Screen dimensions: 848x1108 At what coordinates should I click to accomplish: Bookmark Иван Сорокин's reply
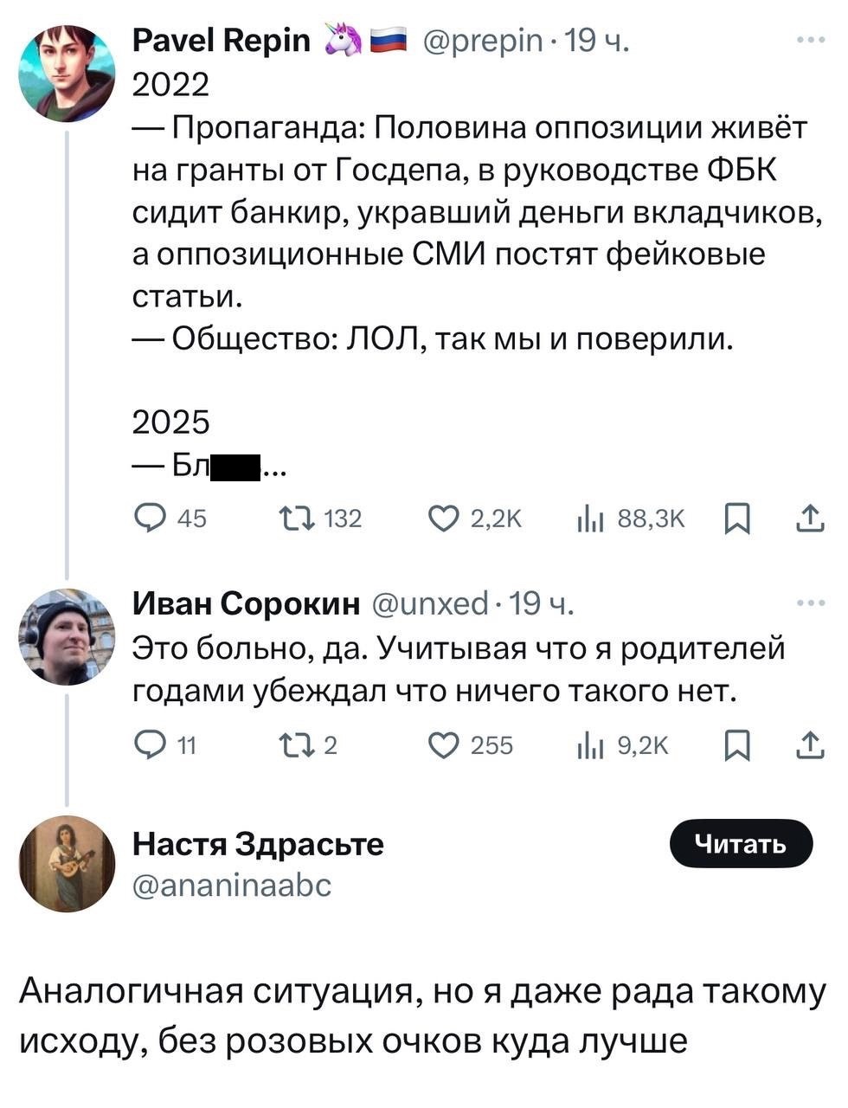pyautogui.click(x=735, y=745)
